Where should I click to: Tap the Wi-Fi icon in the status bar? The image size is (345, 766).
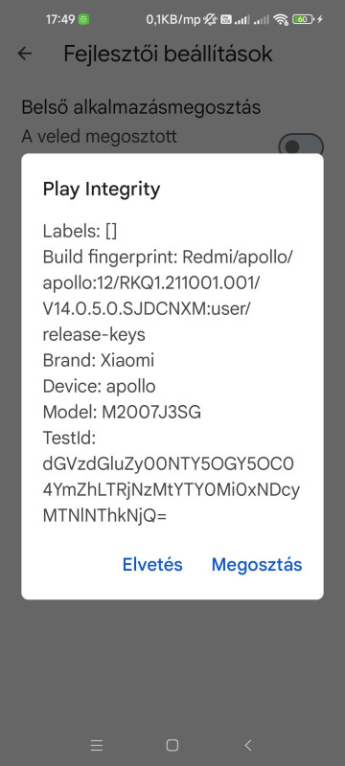click(x=281, y=19)
